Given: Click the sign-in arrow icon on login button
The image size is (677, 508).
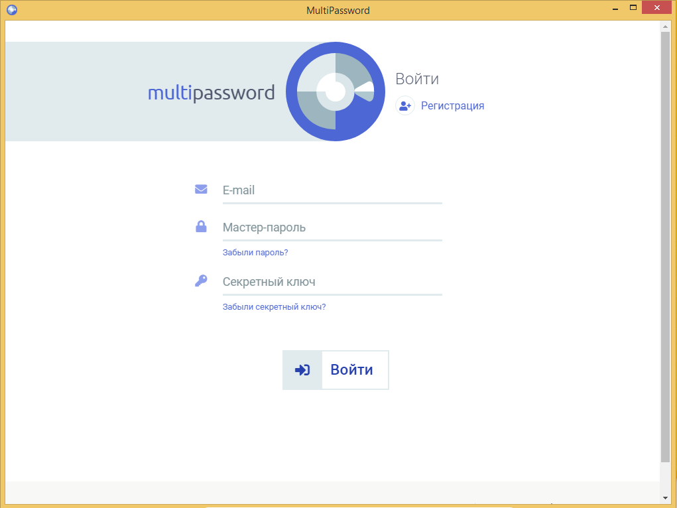Looking at the screenshot, I should [302, 370].
